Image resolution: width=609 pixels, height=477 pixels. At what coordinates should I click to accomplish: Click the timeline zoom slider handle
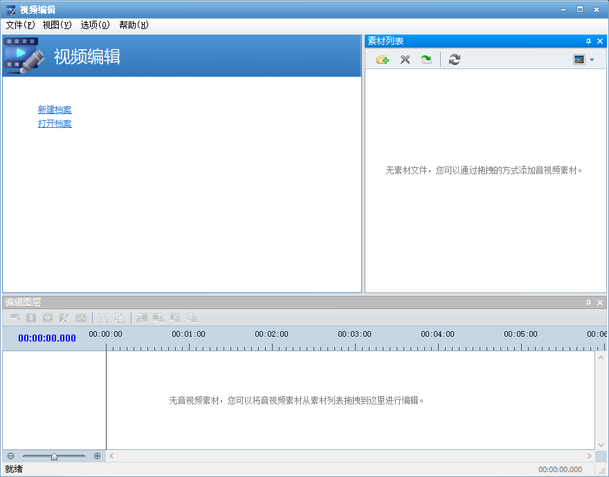(x=55, y=456)
